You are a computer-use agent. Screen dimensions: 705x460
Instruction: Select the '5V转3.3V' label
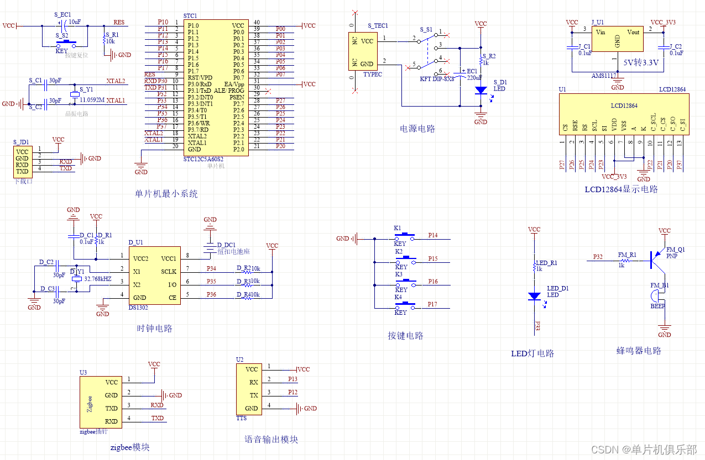(x=641, y=63)
